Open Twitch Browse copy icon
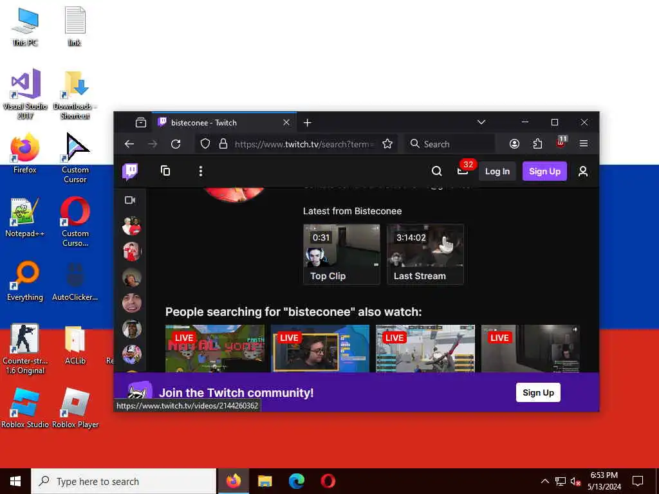Image resolution: width=659 pixels, height=494 pixels. tap(165, 171)
